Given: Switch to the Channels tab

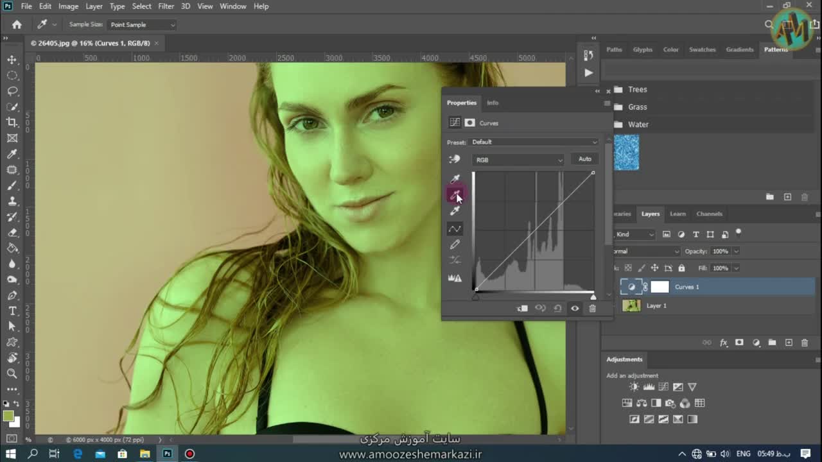Looking at the screenshot, I should point(709,214).
